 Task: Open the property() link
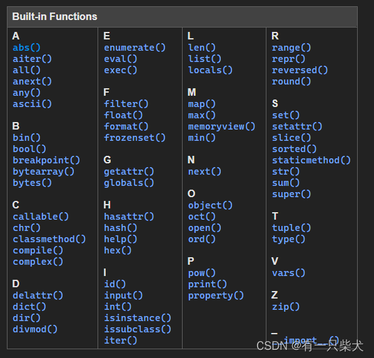216,295
